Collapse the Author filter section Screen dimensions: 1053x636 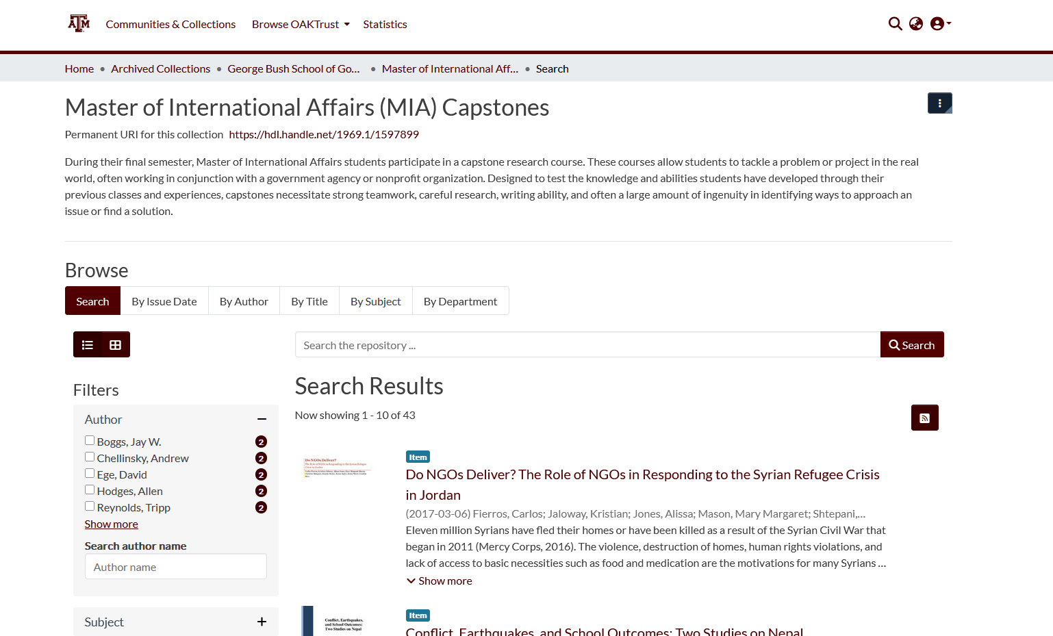tap(262, 419)
